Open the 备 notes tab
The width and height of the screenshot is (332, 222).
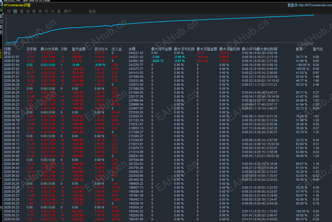(59, 11)
